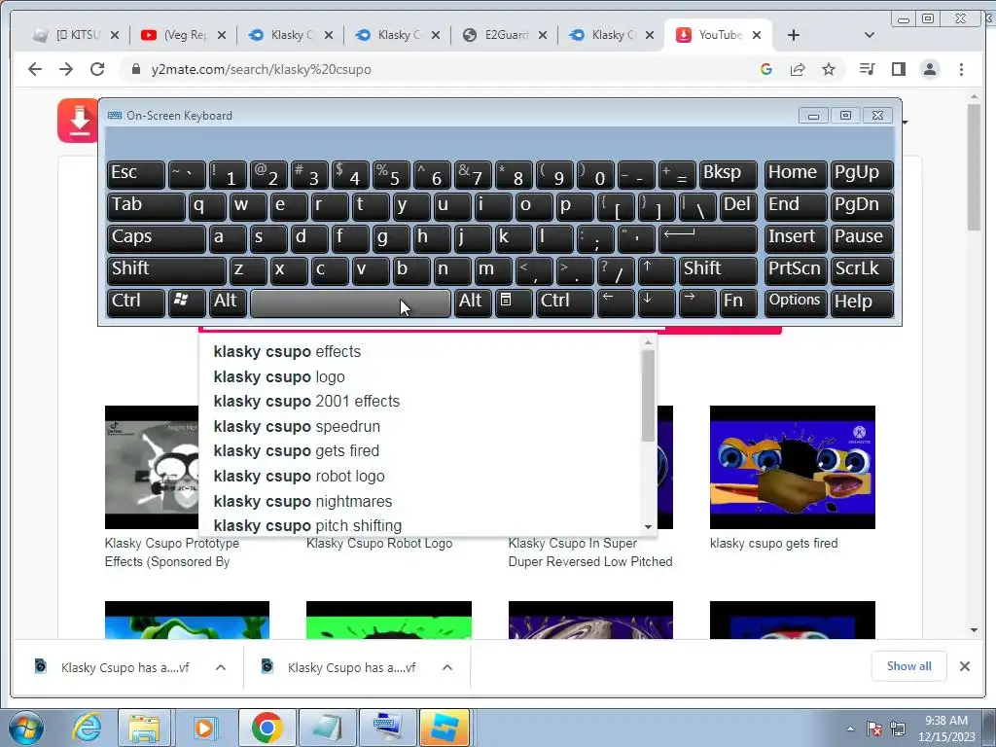Open a new tab with the plus button

click(794, 35)
